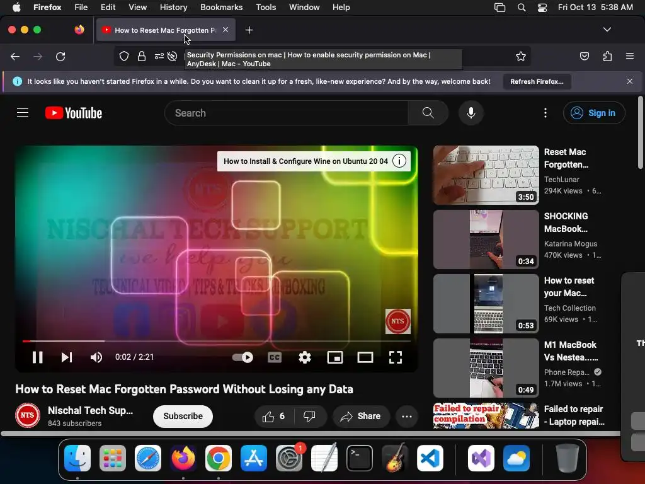Open Reset Mac Forgotten video thumbnail

pyautogui.click(x=486, y=175)
